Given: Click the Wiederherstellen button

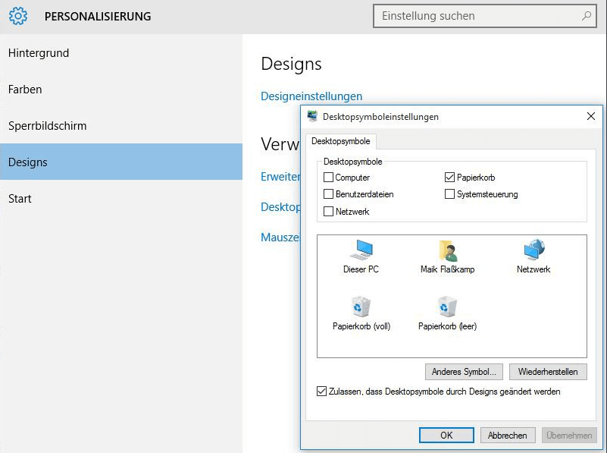Looking at the screenshot, I should 548,372.
